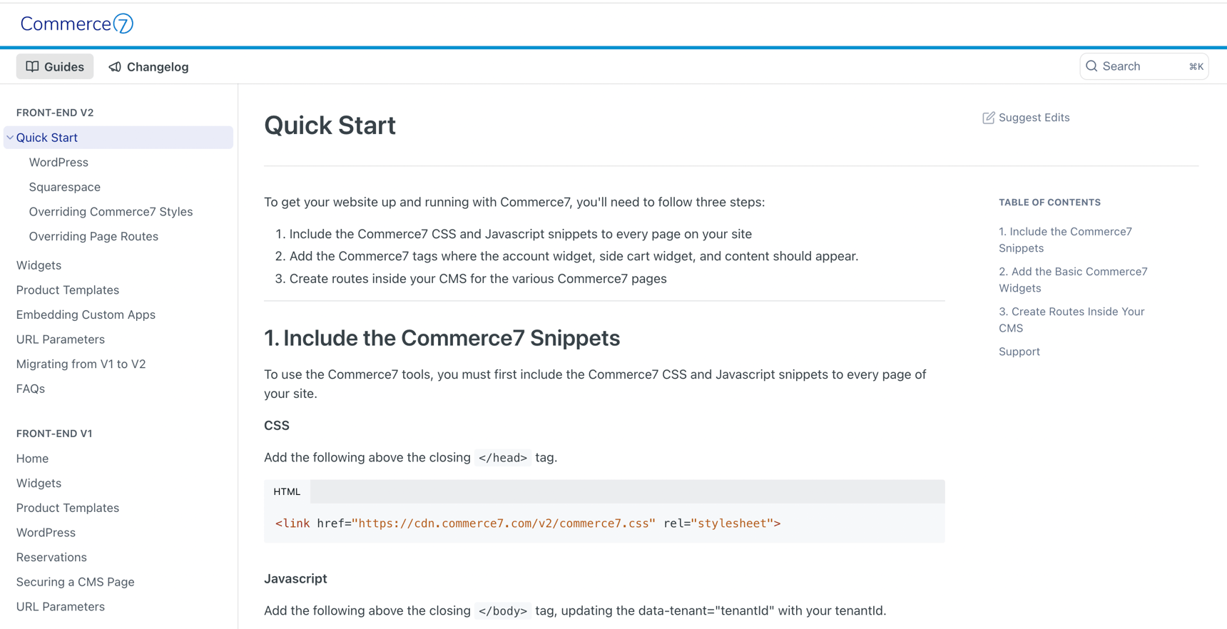
Task: Open Securing a CMS Page
Action: pyautogui.click(x=76, y=582)
